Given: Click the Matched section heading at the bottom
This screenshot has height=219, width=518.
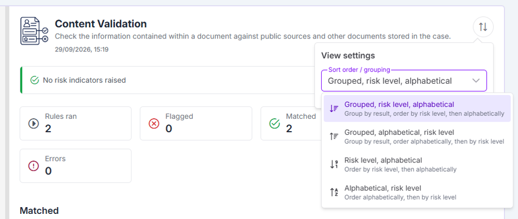Looking at the screenshot, I should (39, 211).
